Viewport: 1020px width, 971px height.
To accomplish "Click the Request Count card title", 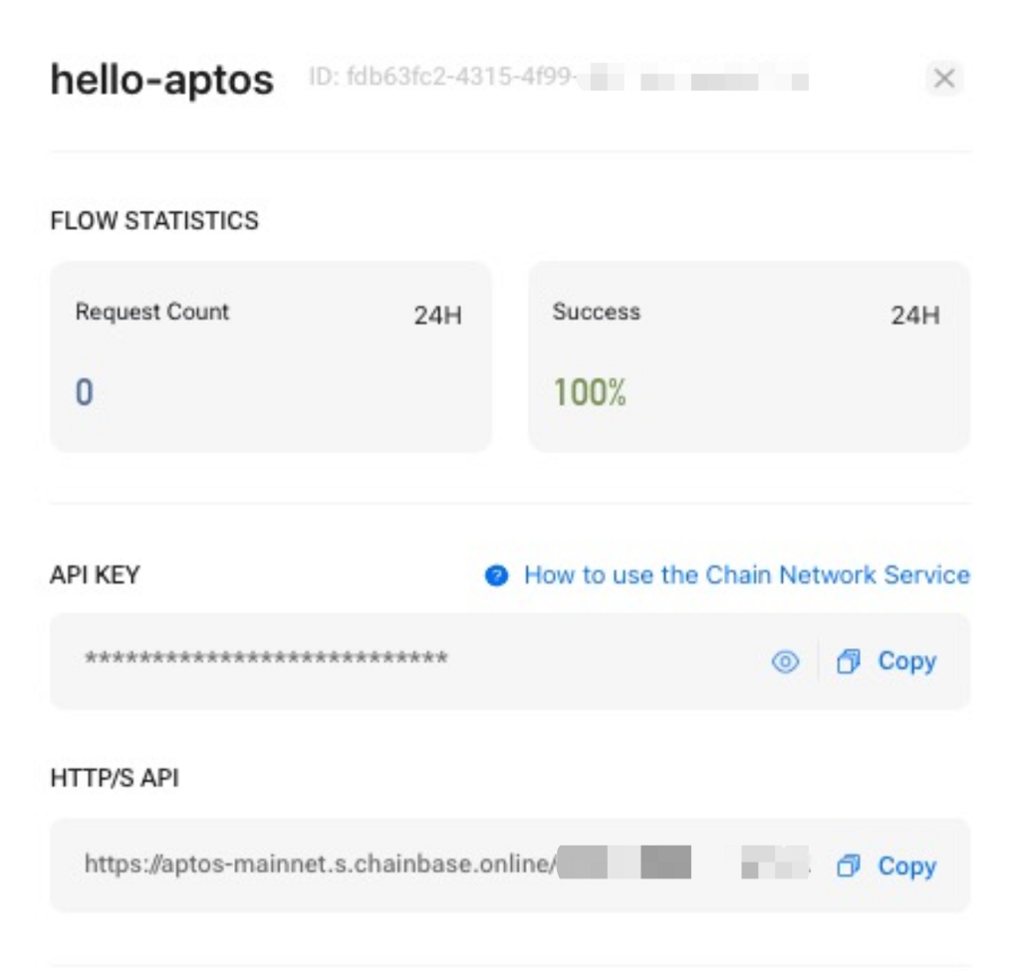I will click(152, 312).
